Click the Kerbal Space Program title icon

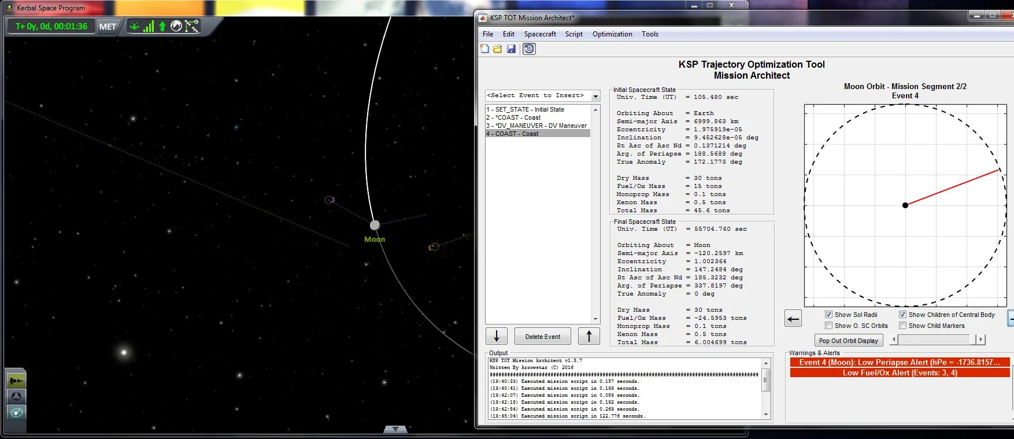9,8
